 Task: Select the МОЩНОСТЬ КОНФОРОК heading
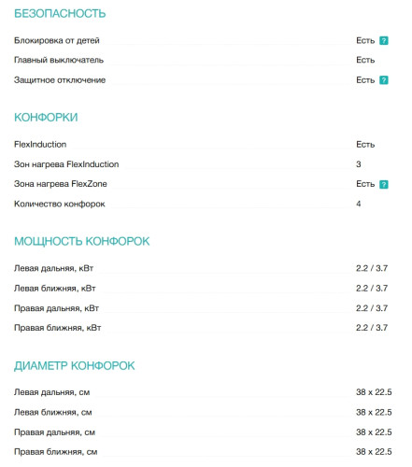click(82, 241)
